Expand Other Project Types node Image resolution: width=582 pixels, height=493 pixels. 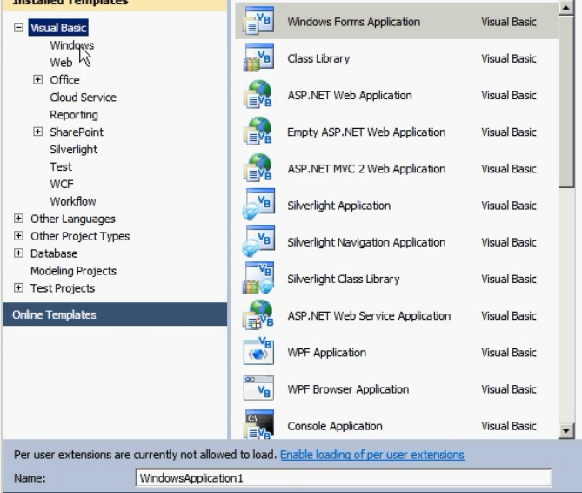(18, 235)
